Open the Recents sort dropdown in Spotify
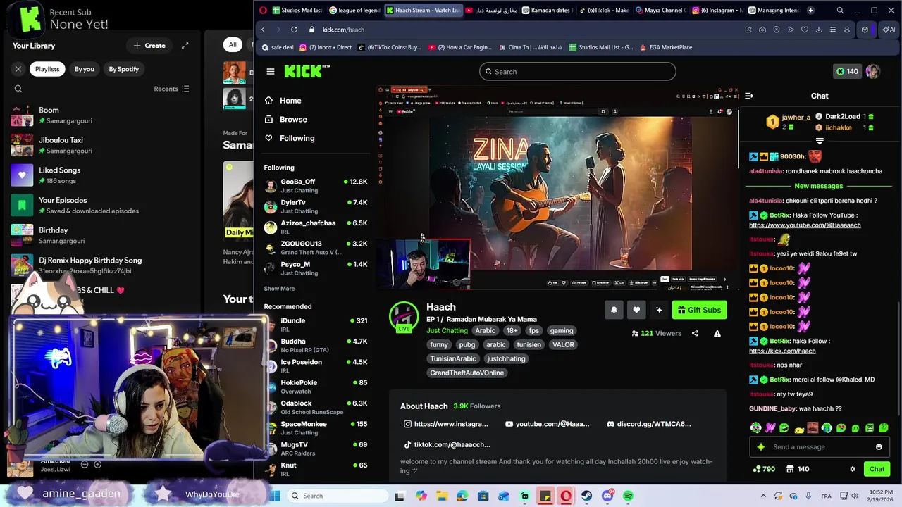902x507 pixels. pyautogui.click(x=172, y=89)
